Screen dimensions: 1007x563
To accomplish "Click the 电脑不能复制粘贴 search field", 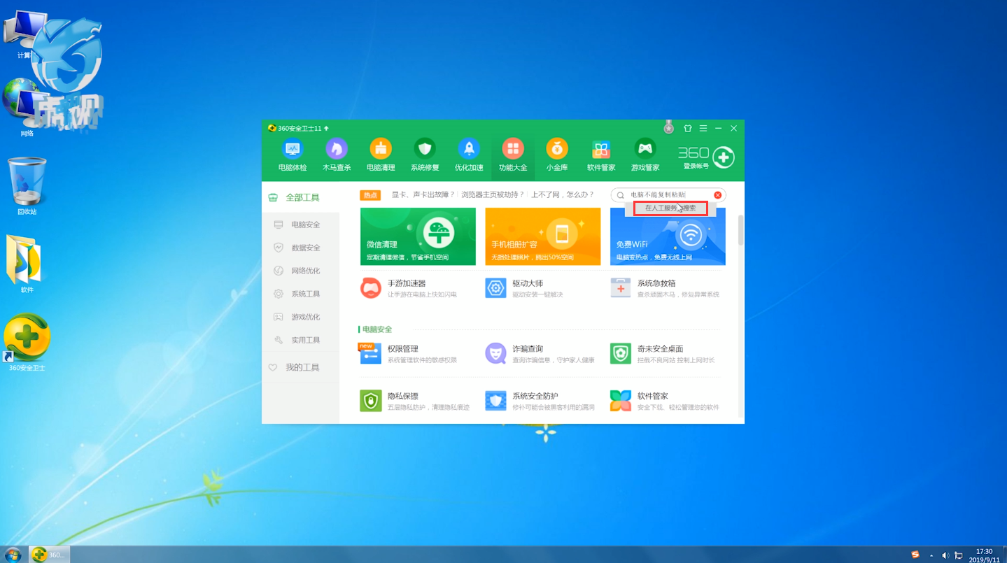I will [x=668, y=195].
